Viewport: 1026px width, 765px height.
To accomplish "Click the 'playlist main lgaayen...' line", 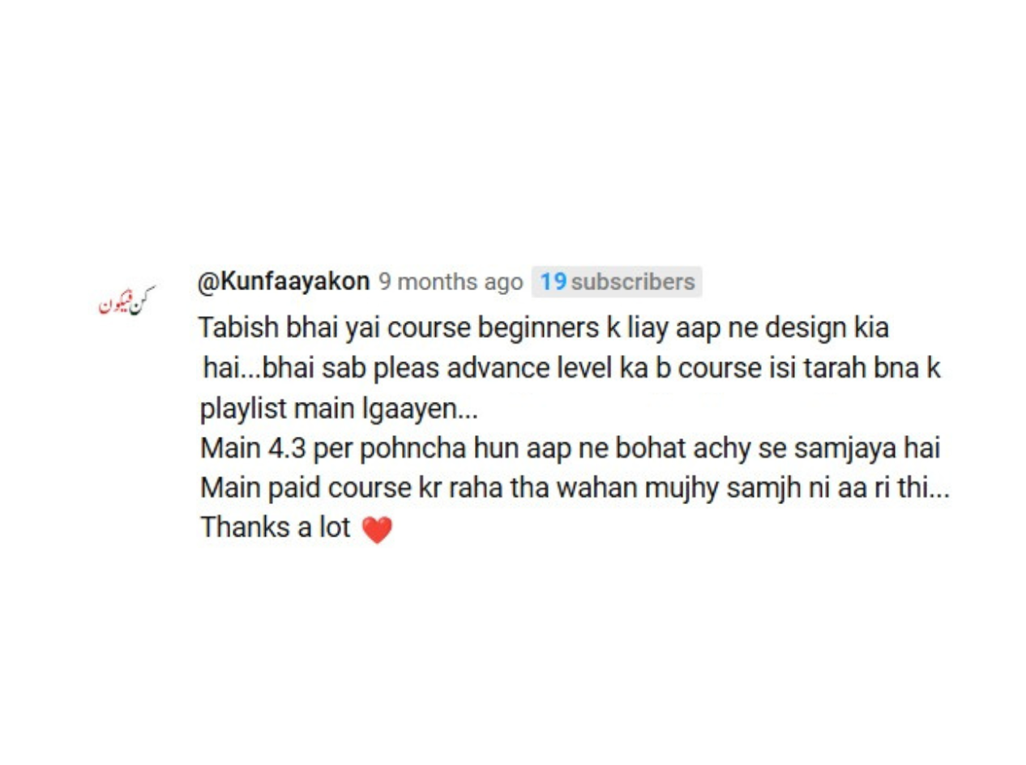I will [x=339, y=409].
